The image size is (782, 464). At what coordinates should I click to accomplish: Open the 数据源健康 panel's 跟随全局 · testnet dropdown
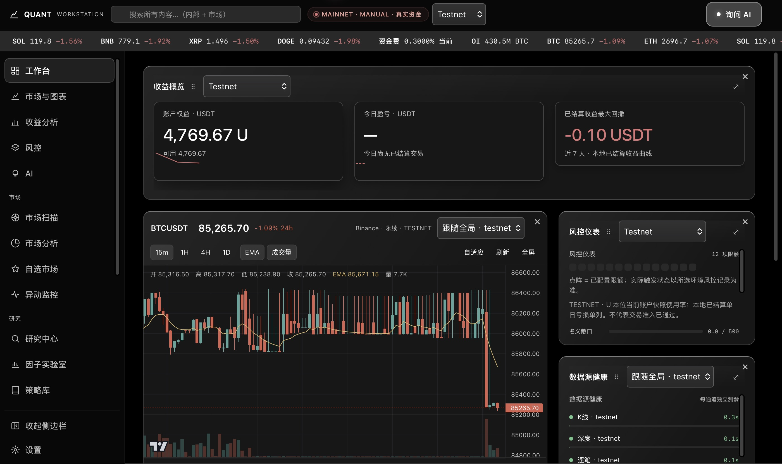[x=670, y=377]
